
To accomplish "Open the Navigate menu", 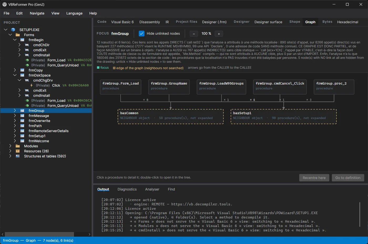I will click(37, 13).
